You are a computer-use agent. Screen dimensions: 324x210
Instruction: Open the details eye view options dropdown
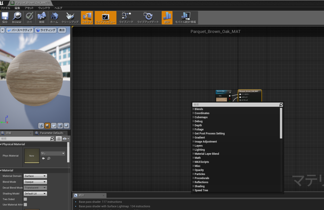tap(66, 139)
